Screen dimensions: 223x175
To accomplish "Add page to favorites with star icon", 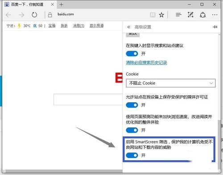I will click(x=161, y=15).
